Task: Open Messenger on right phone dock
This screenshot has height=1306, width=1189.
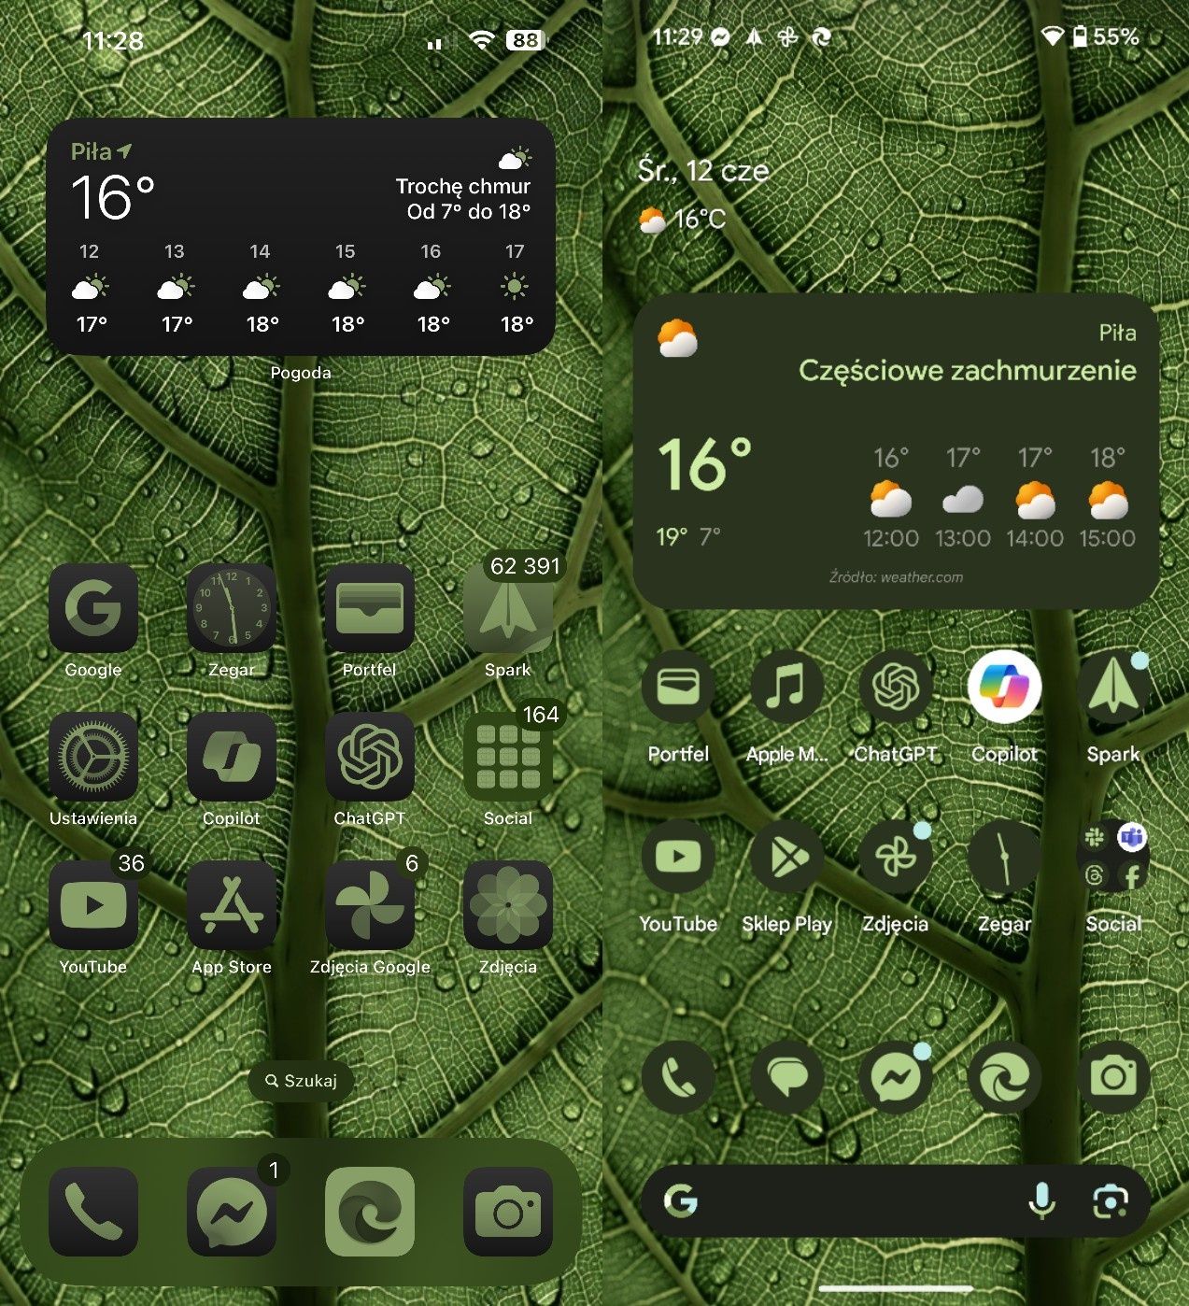Action: point(896,1077)
